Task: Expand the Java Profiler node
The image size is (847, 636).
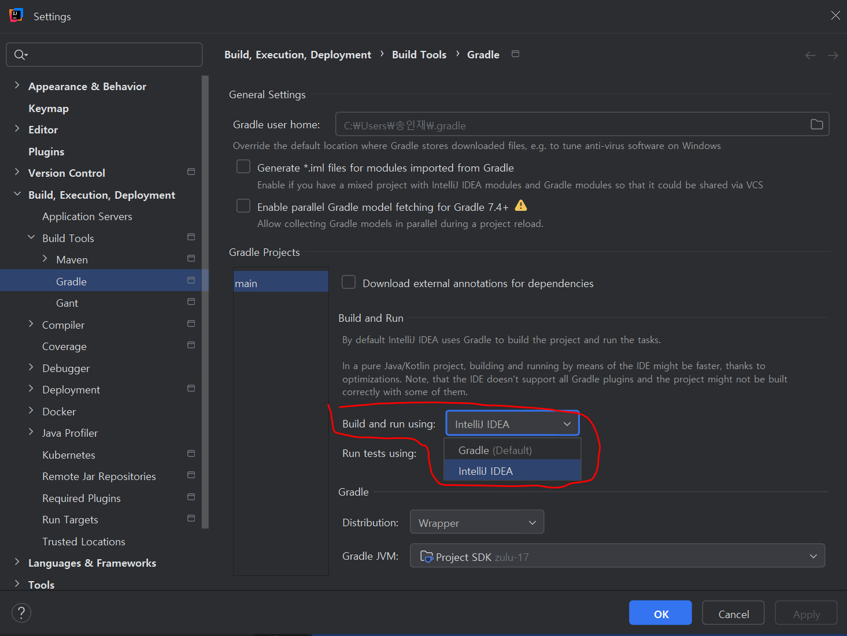Action: click(x=31, y=432)
